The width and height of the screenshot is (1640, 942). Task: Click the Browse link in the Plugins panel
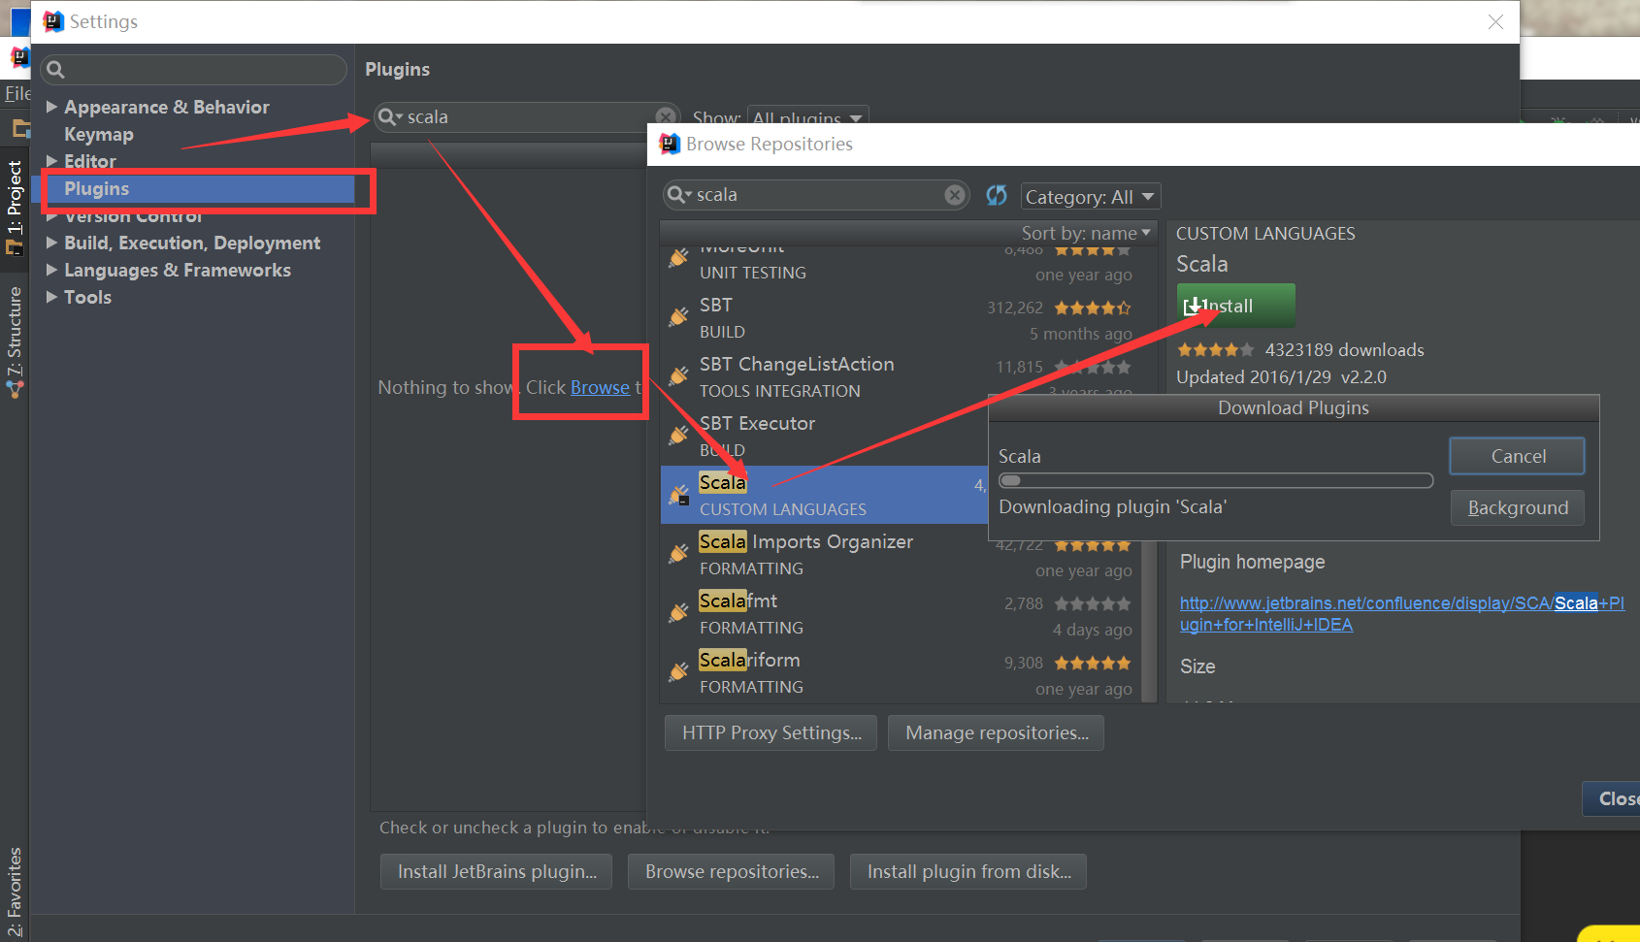pyautogui.click(x=600, y=387)
